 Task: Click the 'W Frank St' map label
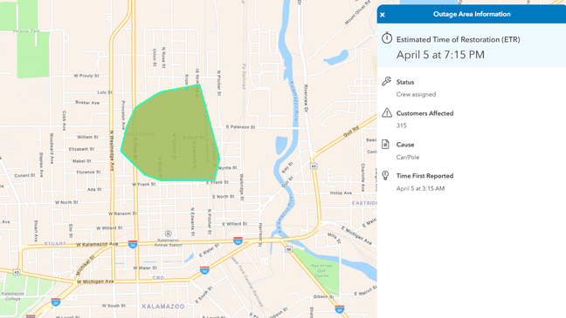click(x=143, y=184)
